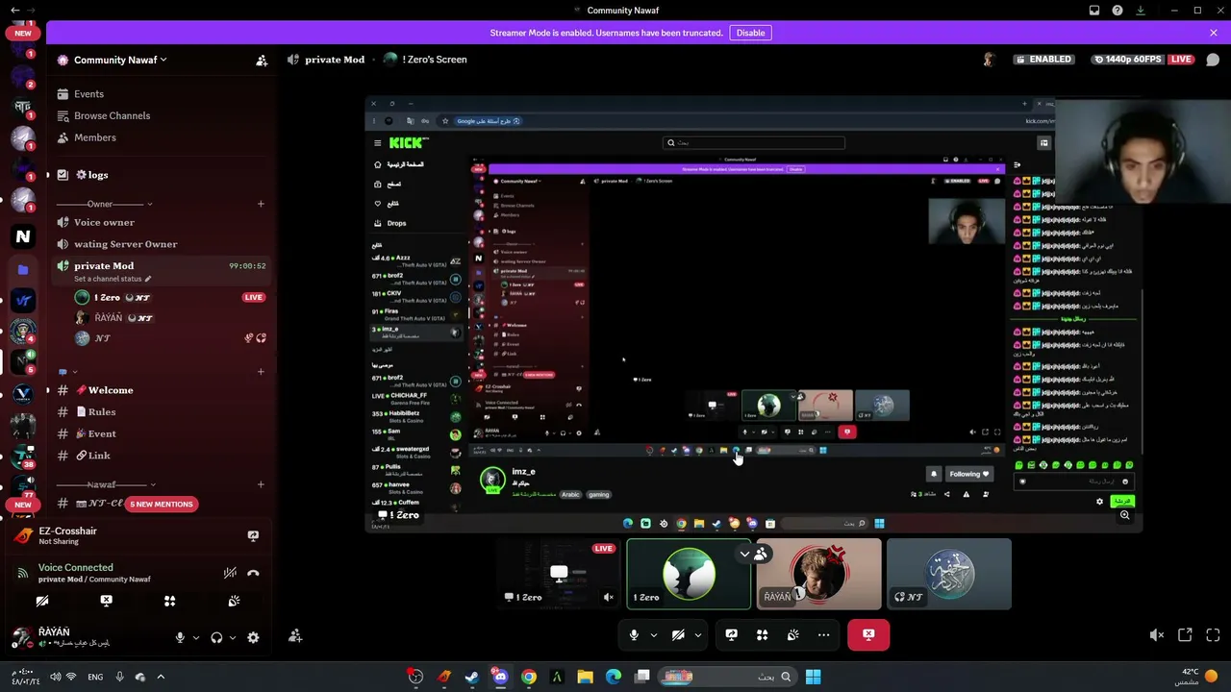
Task: Toggle microphone mute in call controls
Action: [634, 634]
